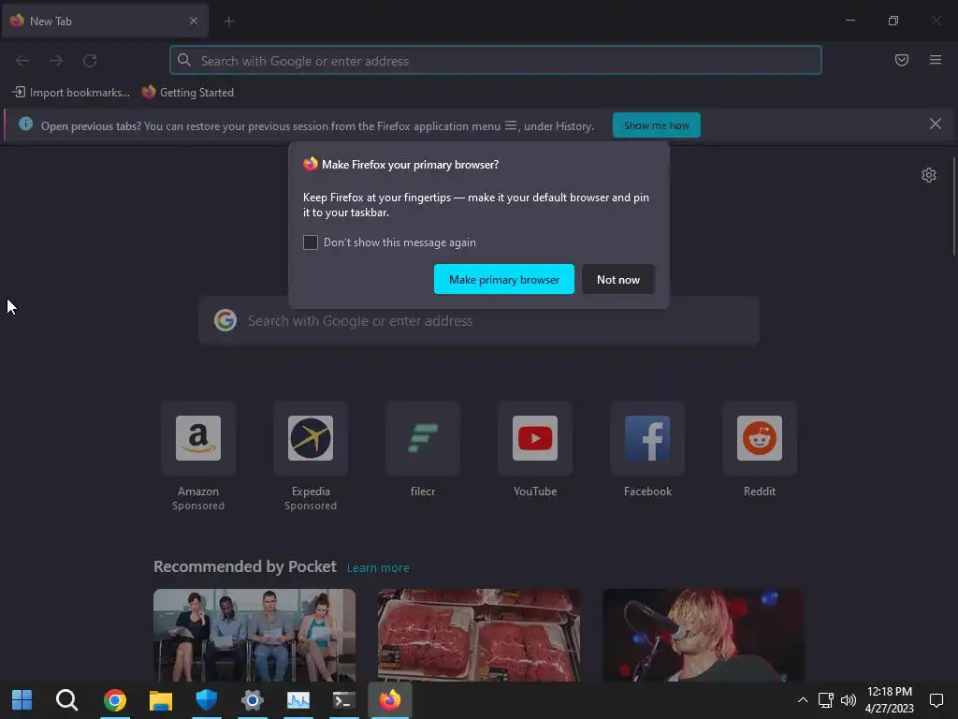This screenshot has height=719, width=958.
Task: Reload the current page
Action: [90, 61]
